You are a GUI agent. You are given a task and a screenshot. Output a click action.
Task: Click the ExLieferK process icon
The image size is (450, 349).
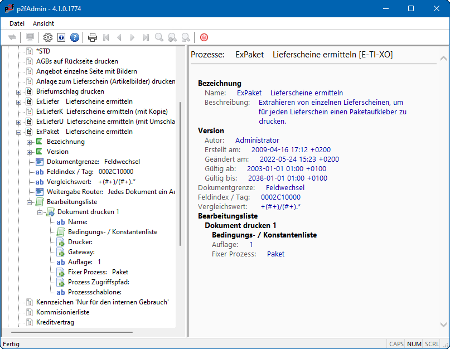tap(29, 112)
